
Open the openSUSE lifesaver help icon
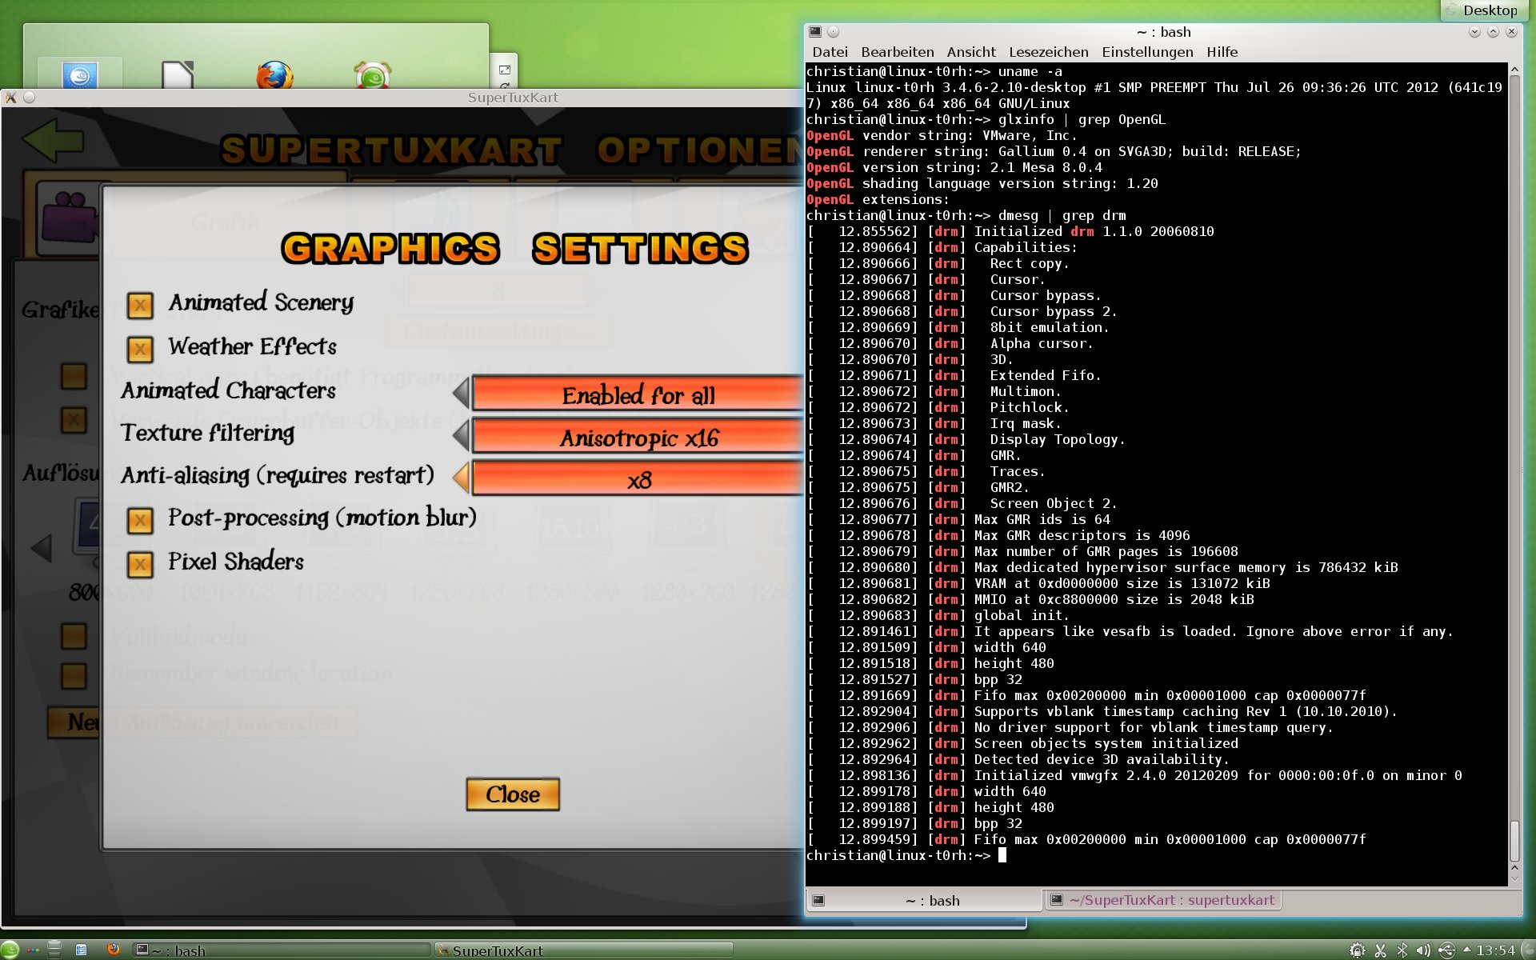coord(372,76)
